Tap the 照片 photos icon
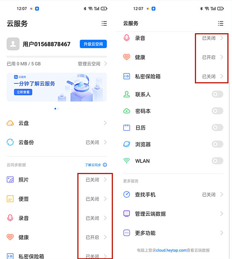 tap(10, 179)
